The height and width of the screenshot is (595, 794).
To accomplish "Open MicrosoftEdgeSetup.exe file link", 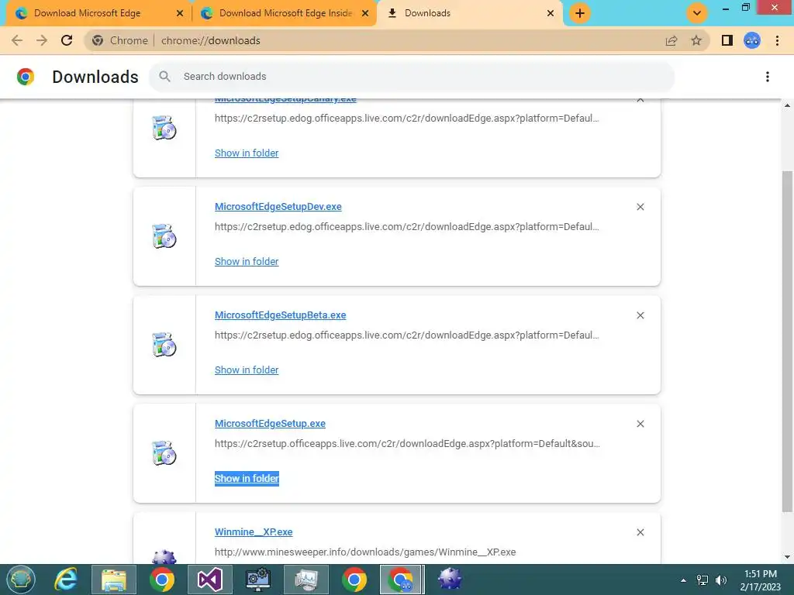I will (x=270, y=424).
